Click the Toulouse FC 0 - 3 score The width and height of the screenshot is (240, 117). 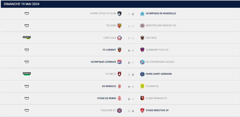point(131,111)
